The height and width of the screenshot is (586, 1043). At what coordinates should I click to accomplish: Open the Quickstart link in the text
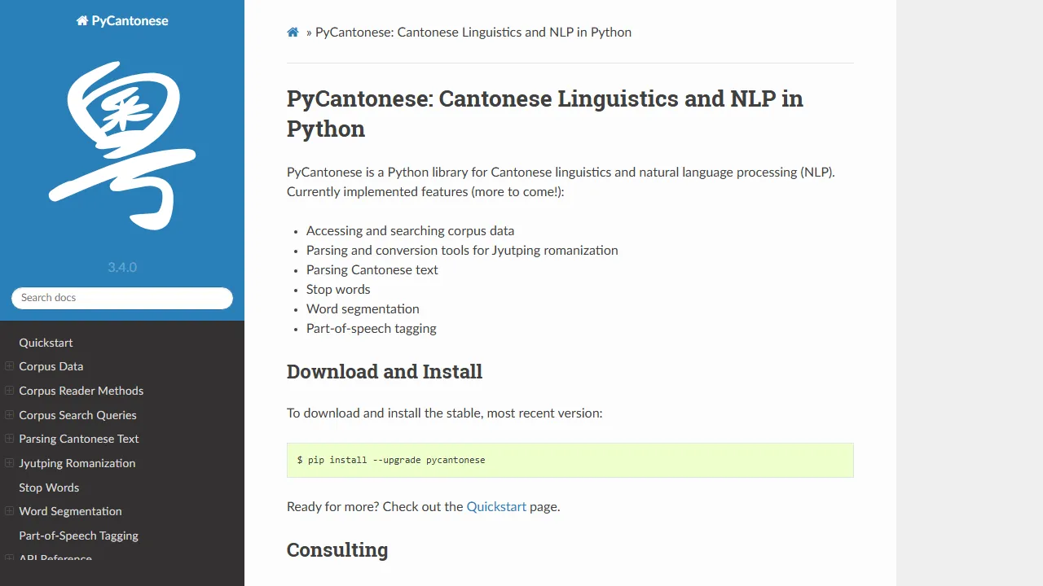tap(496, 506)
